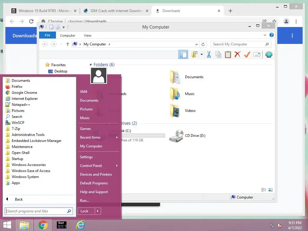Click the Paste clipboard icon in Explorer toolbar
The image size is (308, 231).
coord(228,54)
